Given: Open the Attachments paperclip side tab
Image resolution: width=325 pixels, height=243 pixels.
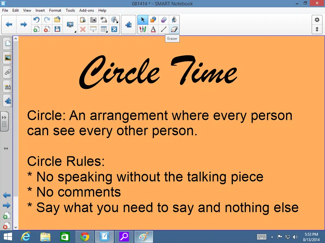Looking at the screenshot, I should 8,72.
